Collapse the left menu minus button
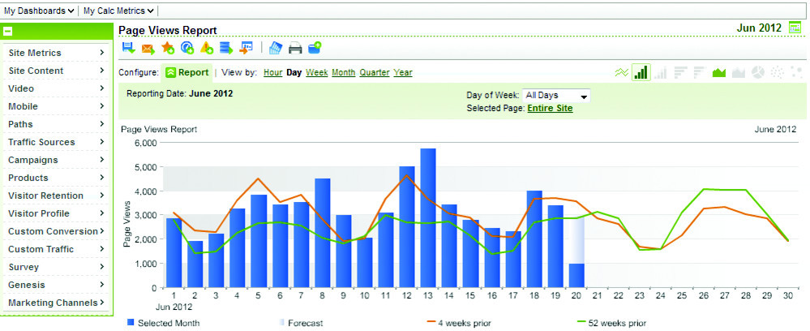 click(7, 32)
